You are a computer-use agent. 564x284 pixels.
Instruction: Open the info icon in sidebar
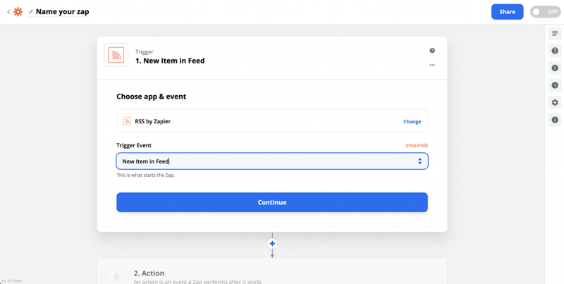(x=555, y=120)
